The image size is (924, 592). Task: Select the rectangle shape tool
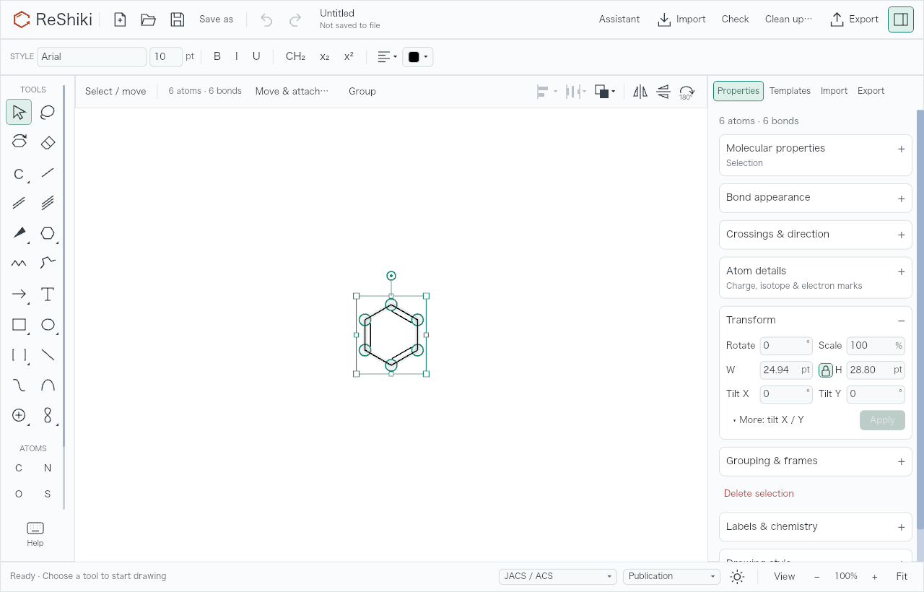click(x=19, y=325)
